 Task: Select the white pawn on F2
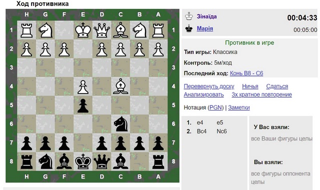click(x=64, y=49)
